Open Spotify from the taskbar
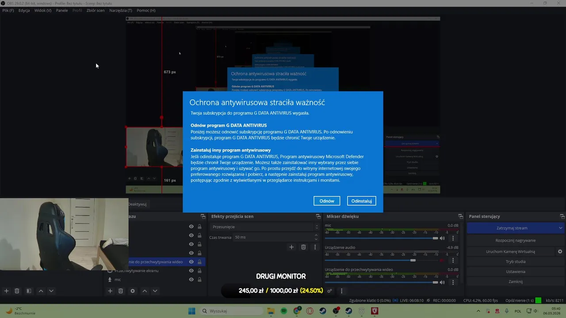 [284, 311]
